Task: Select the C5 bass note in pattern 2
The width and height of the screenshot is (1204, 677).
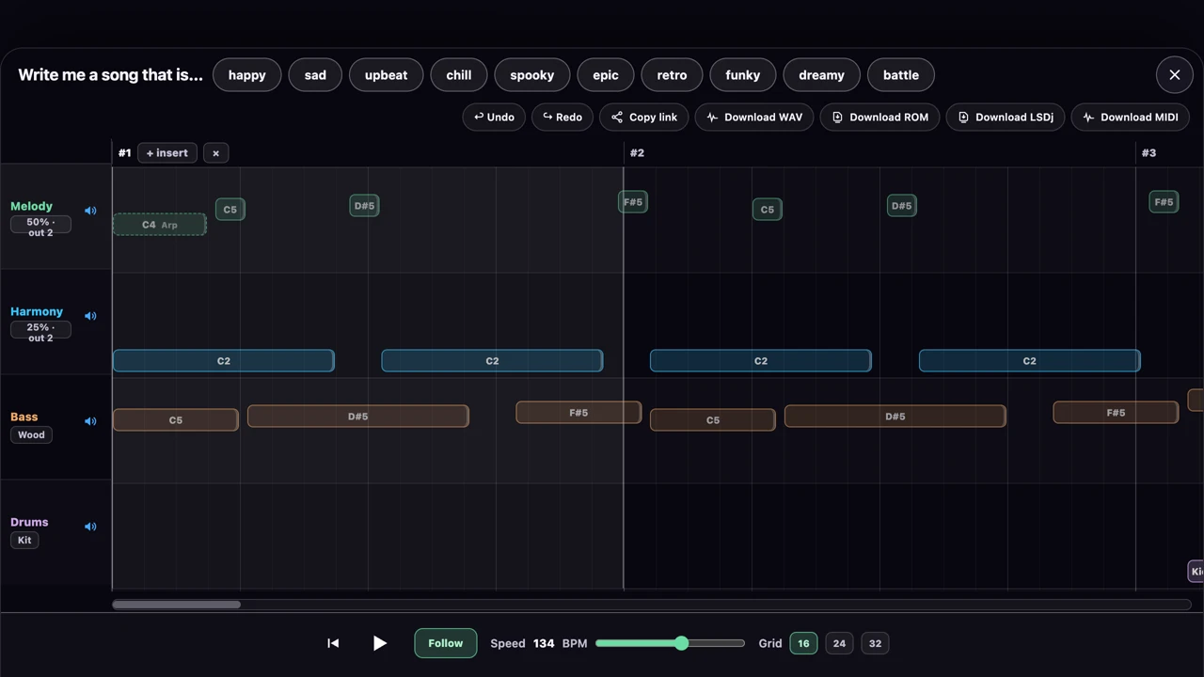Action: pos(713,420)
